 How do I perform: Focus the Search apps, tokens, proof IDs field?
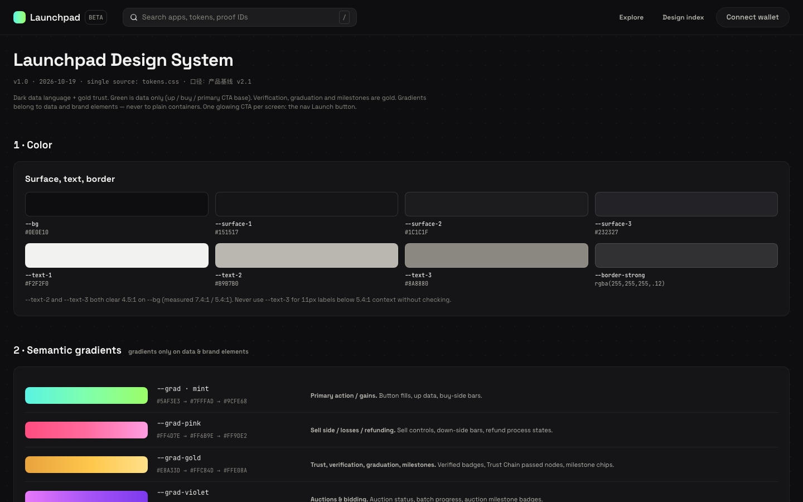[x=240, y=17]
